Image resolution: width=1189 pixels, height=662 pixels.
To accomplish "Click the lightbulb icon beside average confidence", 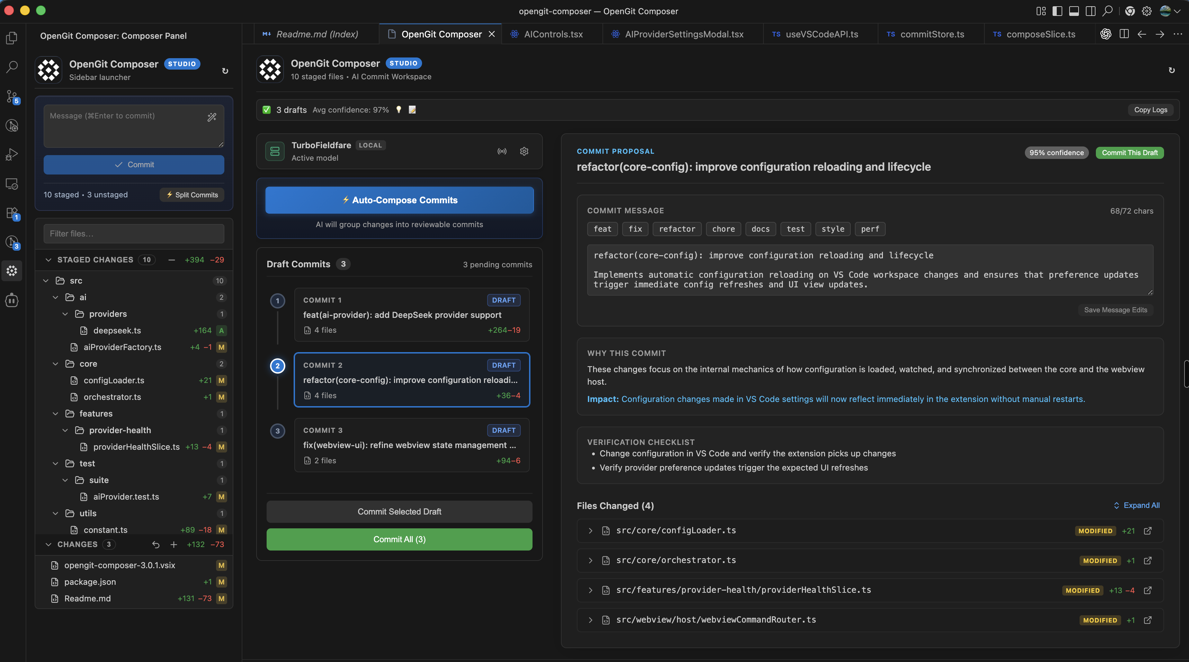I will click(x=399, y=110).
